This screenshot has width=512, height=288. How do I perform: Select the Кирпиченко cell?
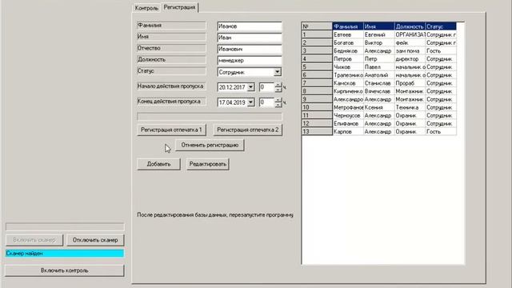(348, 91)
